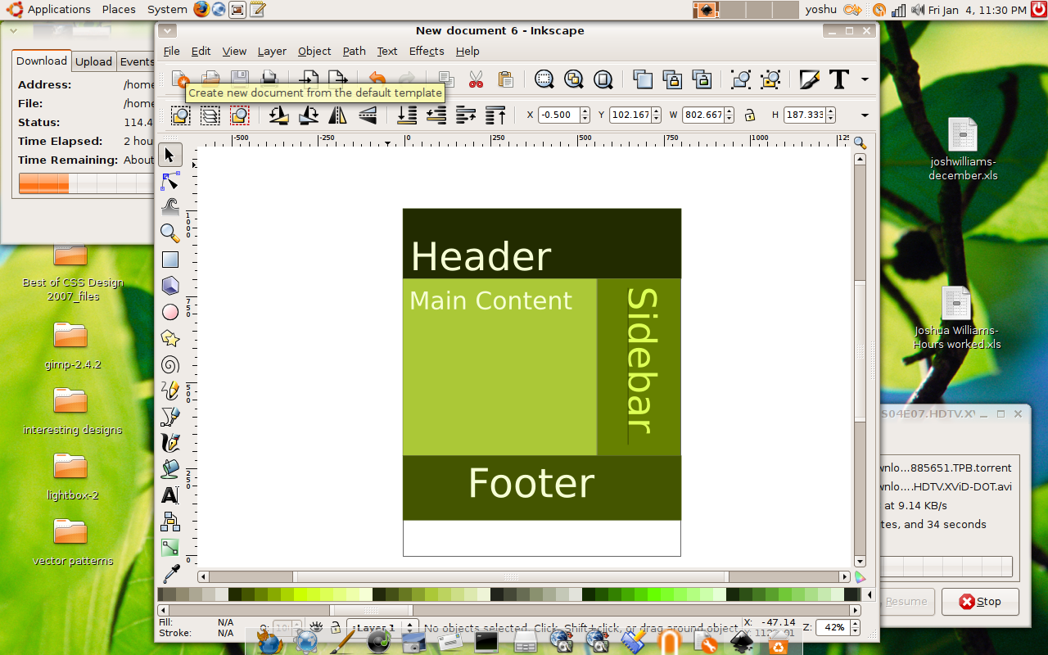Select the Zoom tool in the toolbox
Screen dimensions: 1048x655
pyautogui.click(x=170, y=234)
